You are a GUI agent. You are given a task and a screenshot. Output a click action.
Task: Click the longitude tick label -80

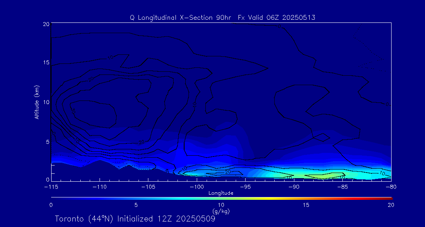391,187
